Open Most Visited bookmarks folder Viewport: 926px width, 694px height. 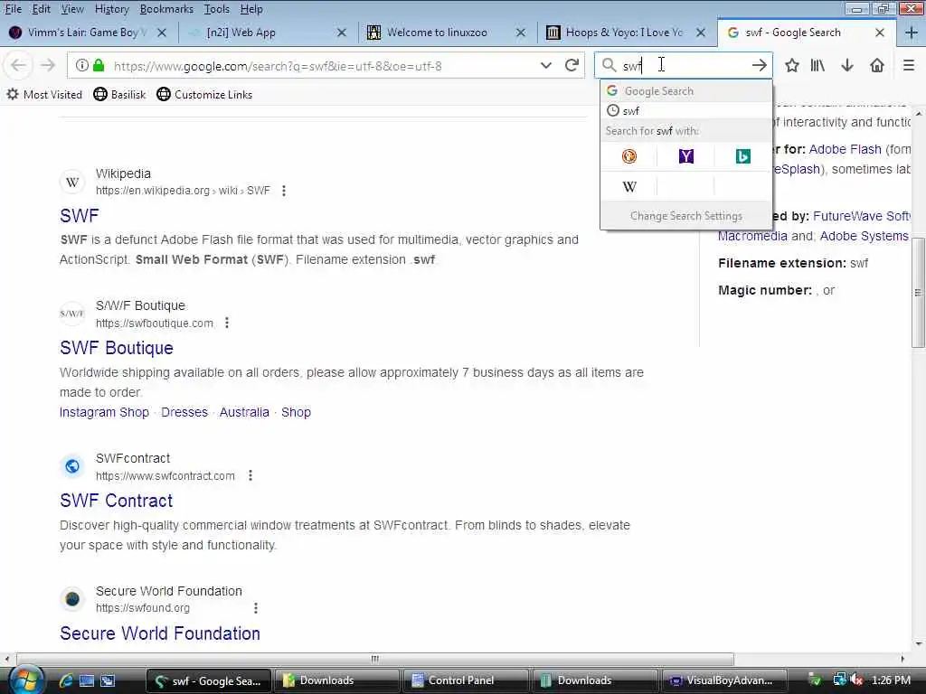click(x=44, y=94)
